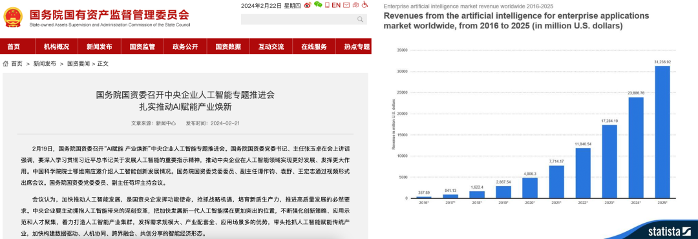Click the 35000 y-axis tick label

click(403, 50)
